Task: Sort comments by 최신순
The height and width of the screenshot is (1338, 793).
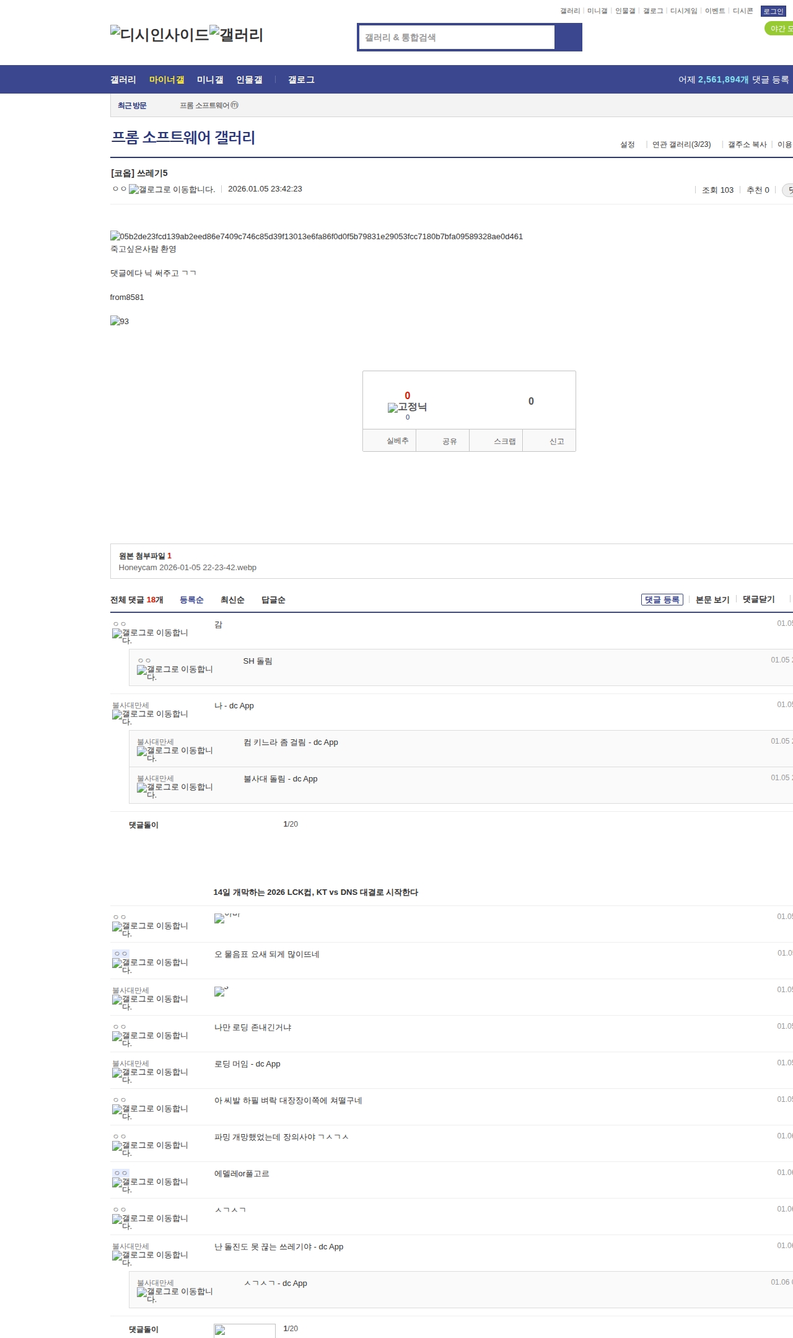Action: tap(232, 600)
